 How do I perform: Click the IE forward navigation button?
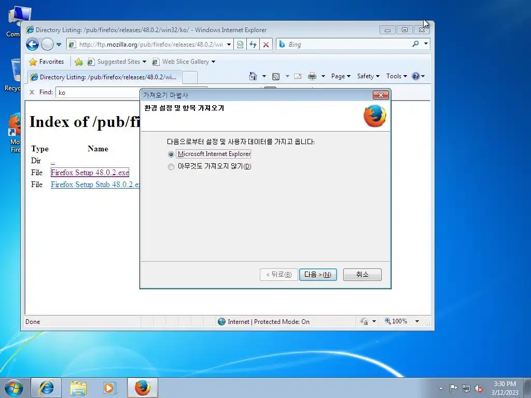47,45
